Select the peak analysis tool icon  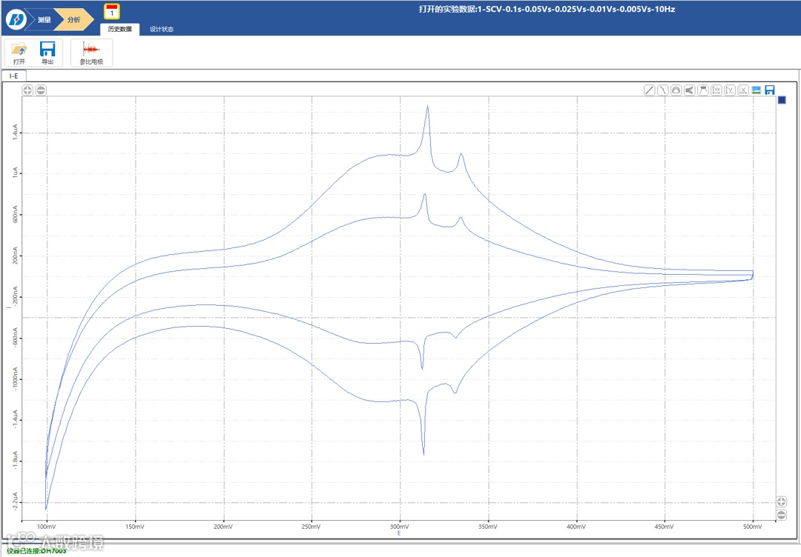[x=703, y=90]
